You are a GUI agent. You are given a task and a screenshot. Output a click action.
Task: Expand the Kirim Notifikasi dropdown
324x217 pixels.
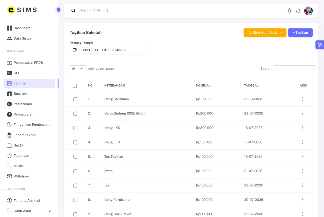pos(265,33)
